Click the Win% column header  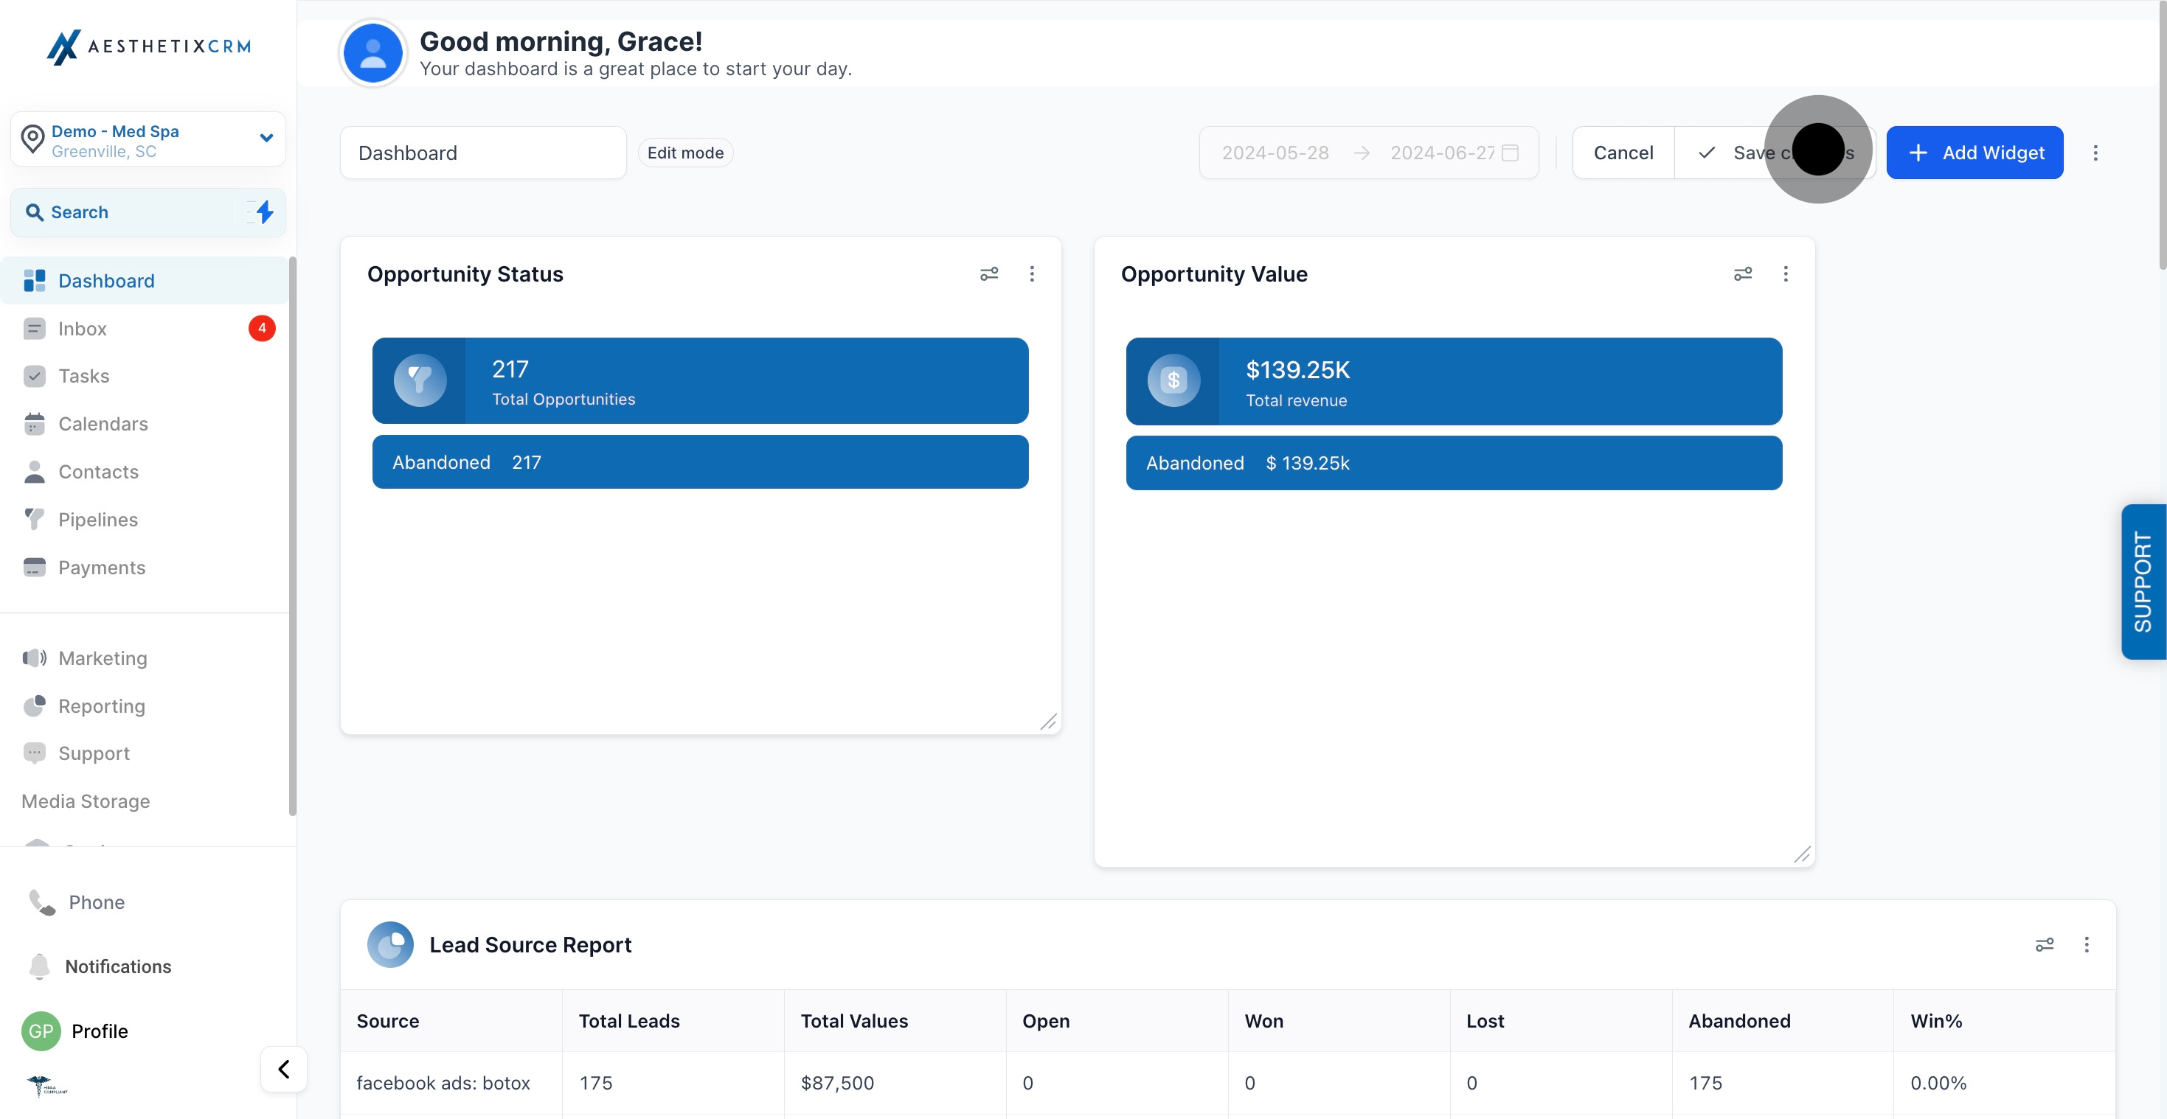[2005, 1021]
